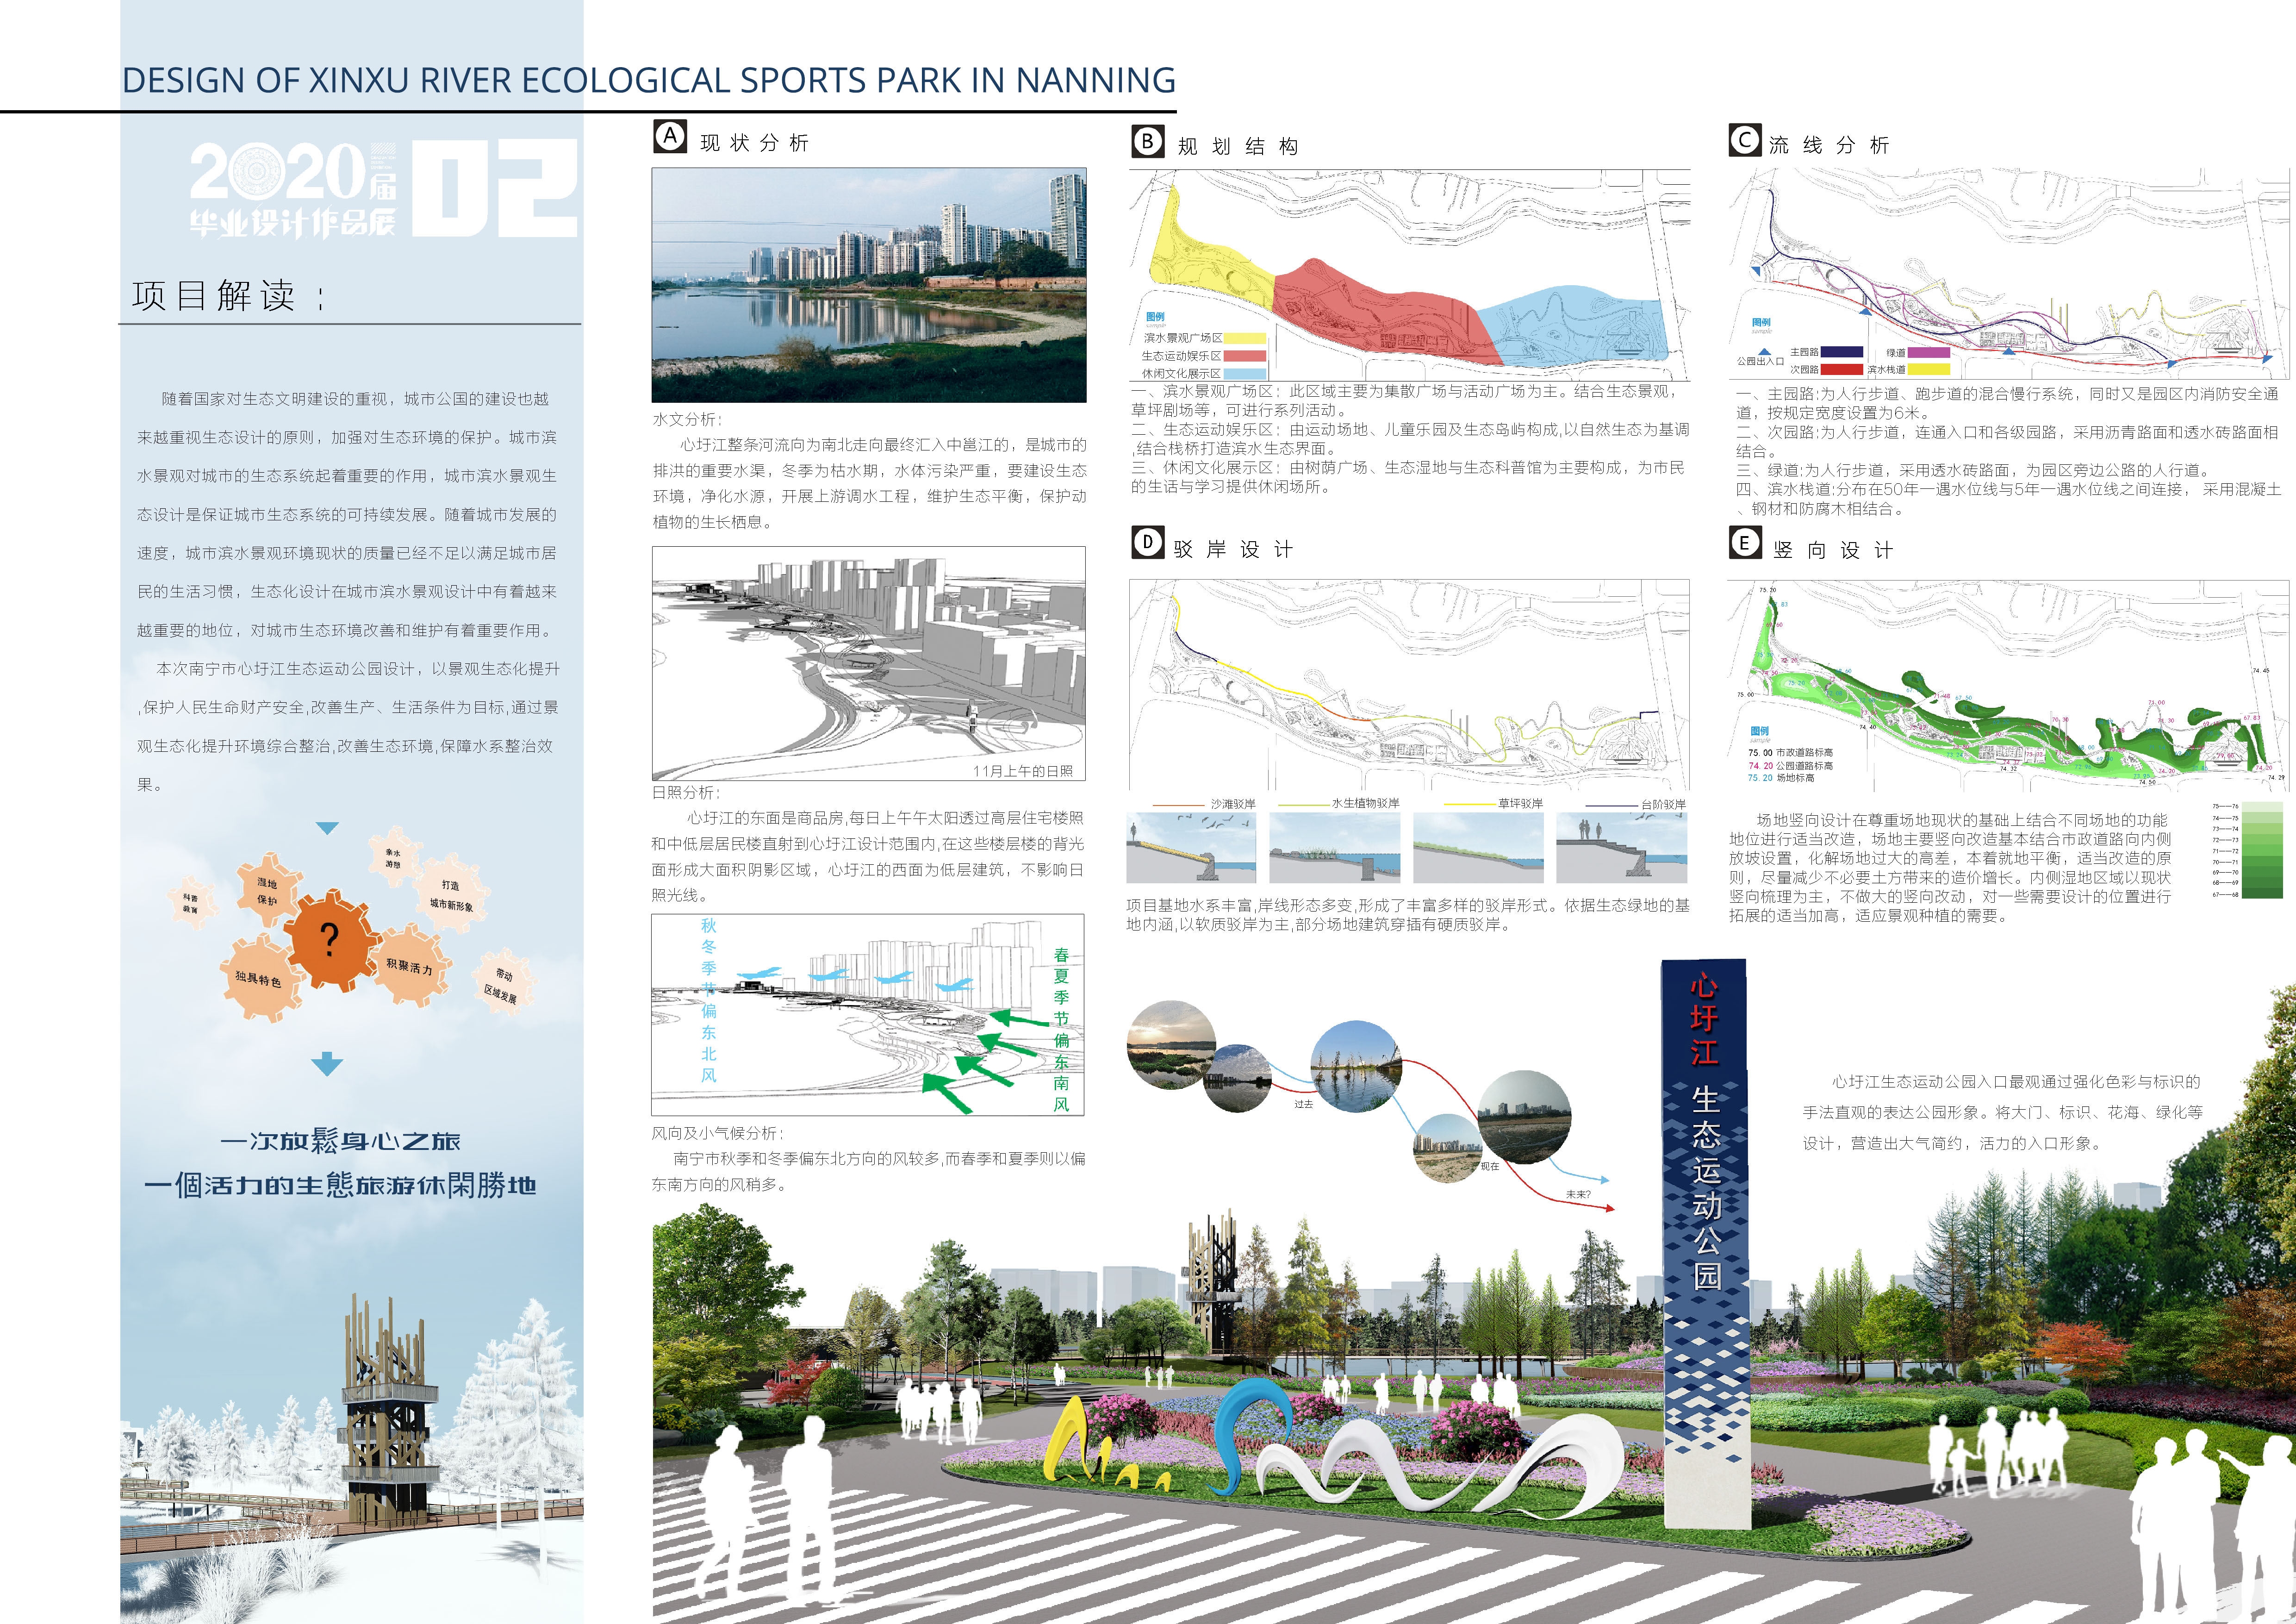Click the yellow 滨水栈道 legend swatch
This screenshot has height=1624, width=2296.
pyautogui.click(x=1929, y=369)
